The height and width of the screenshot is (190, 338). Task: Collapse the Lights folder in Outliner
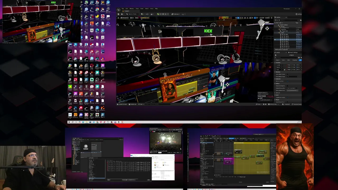pos(278,33)
